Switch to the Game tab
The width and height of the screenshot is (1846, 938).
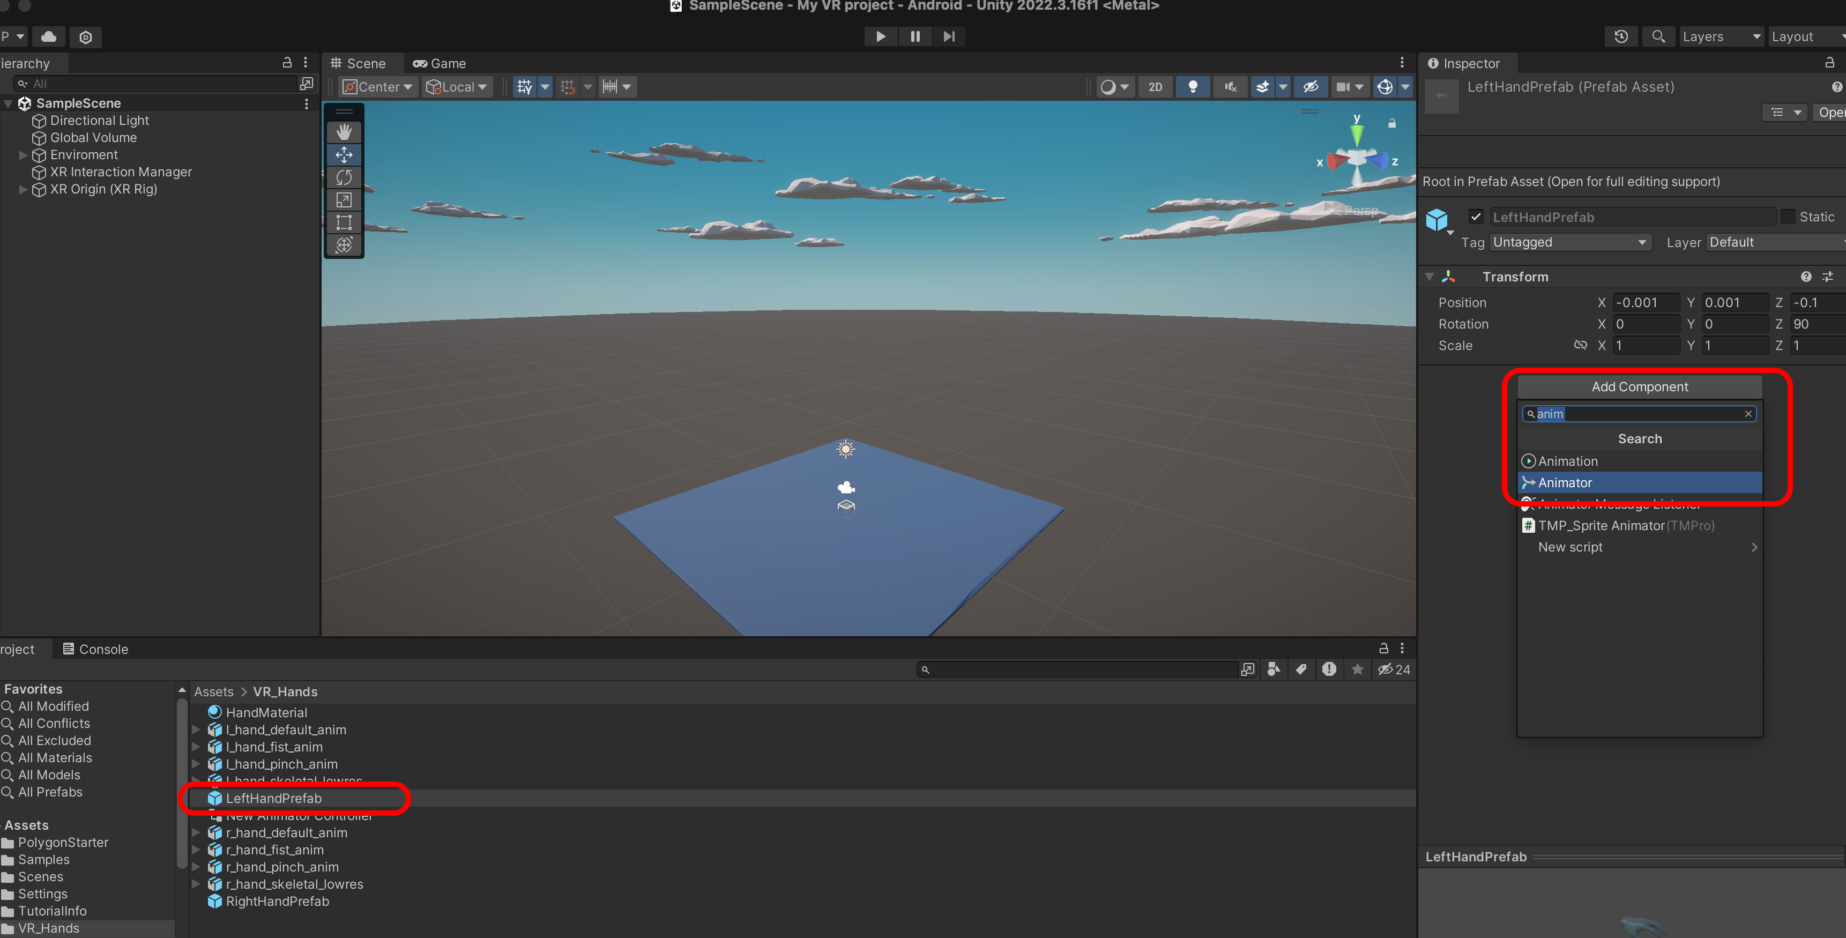pos(440,64)
